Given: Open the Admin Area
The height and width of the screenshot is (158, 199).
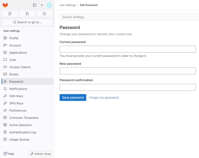Looking at the screenshot, I should coord(40,154).
